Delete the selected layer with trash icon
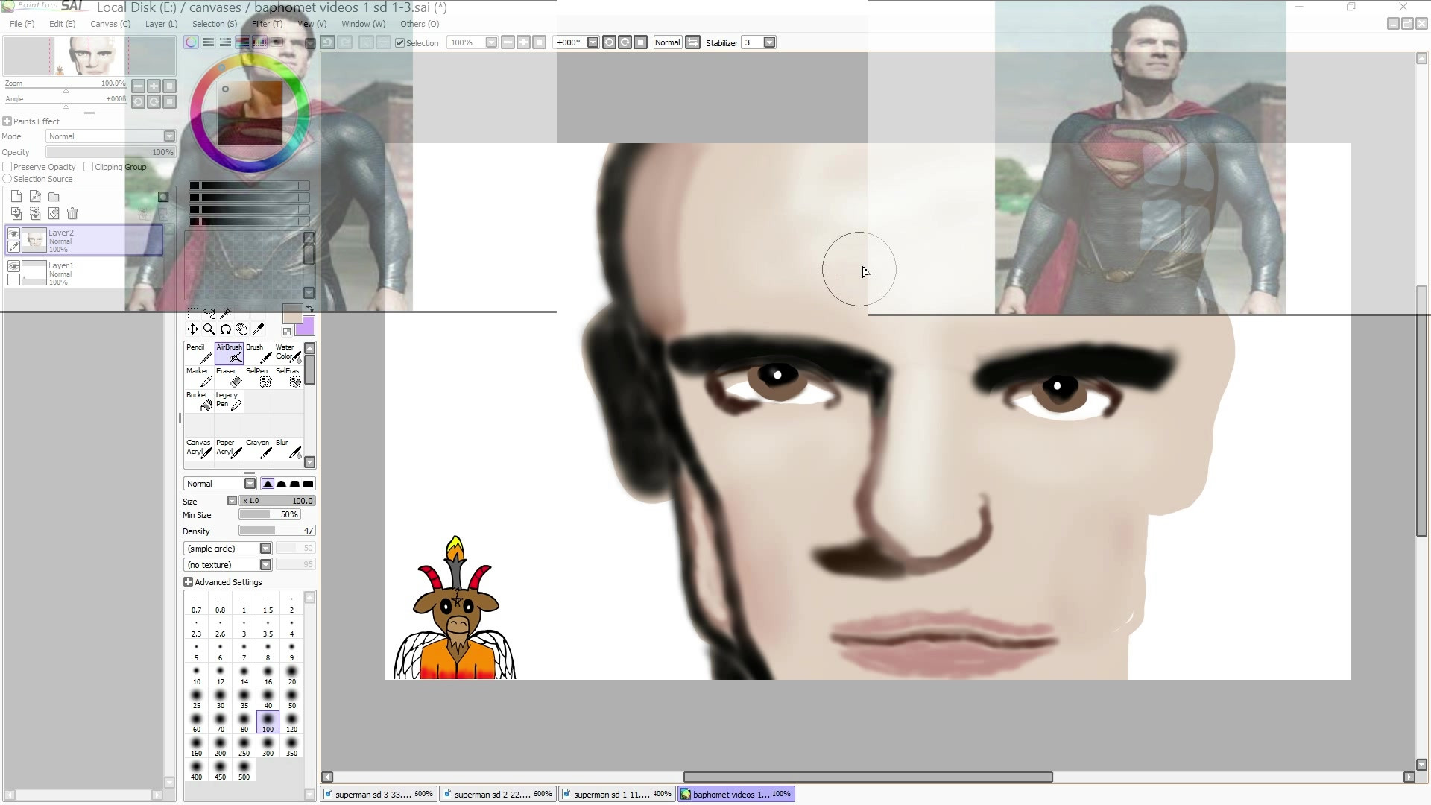Image resolution: width=1431 pixels, height=805 pixels. 72,214
